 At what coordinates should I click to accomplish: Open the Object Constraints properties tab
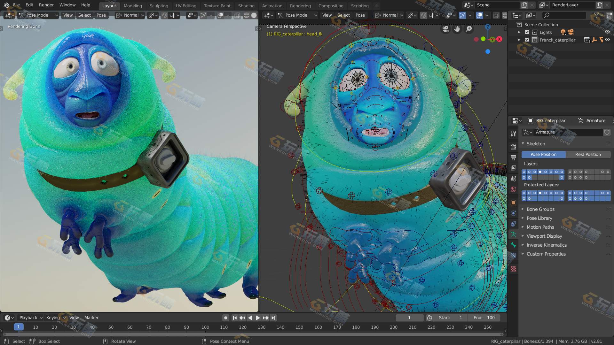[x=513, y=224]
